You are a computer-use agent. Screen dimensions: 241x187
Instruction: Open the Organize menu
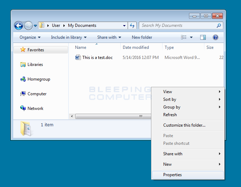coord(30,37)
